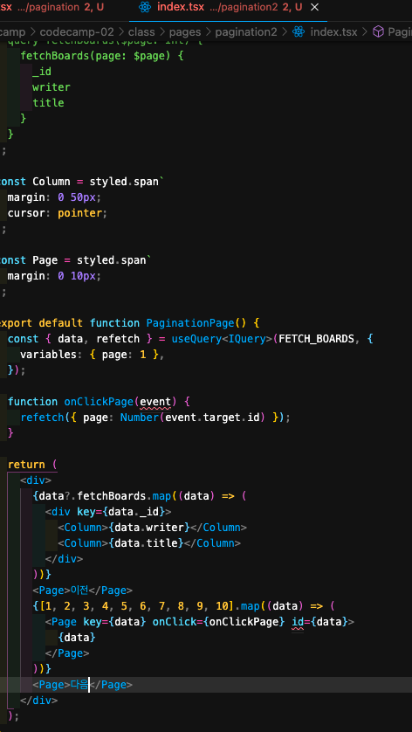Click the return keyword
This screenshot has height=732, width=412.
[x=26, y=465]
